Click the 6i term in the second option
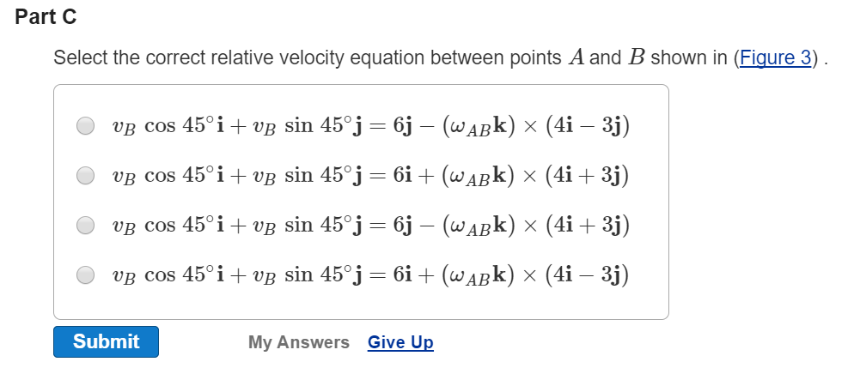The image size is (860, 386). click(401, 177)
